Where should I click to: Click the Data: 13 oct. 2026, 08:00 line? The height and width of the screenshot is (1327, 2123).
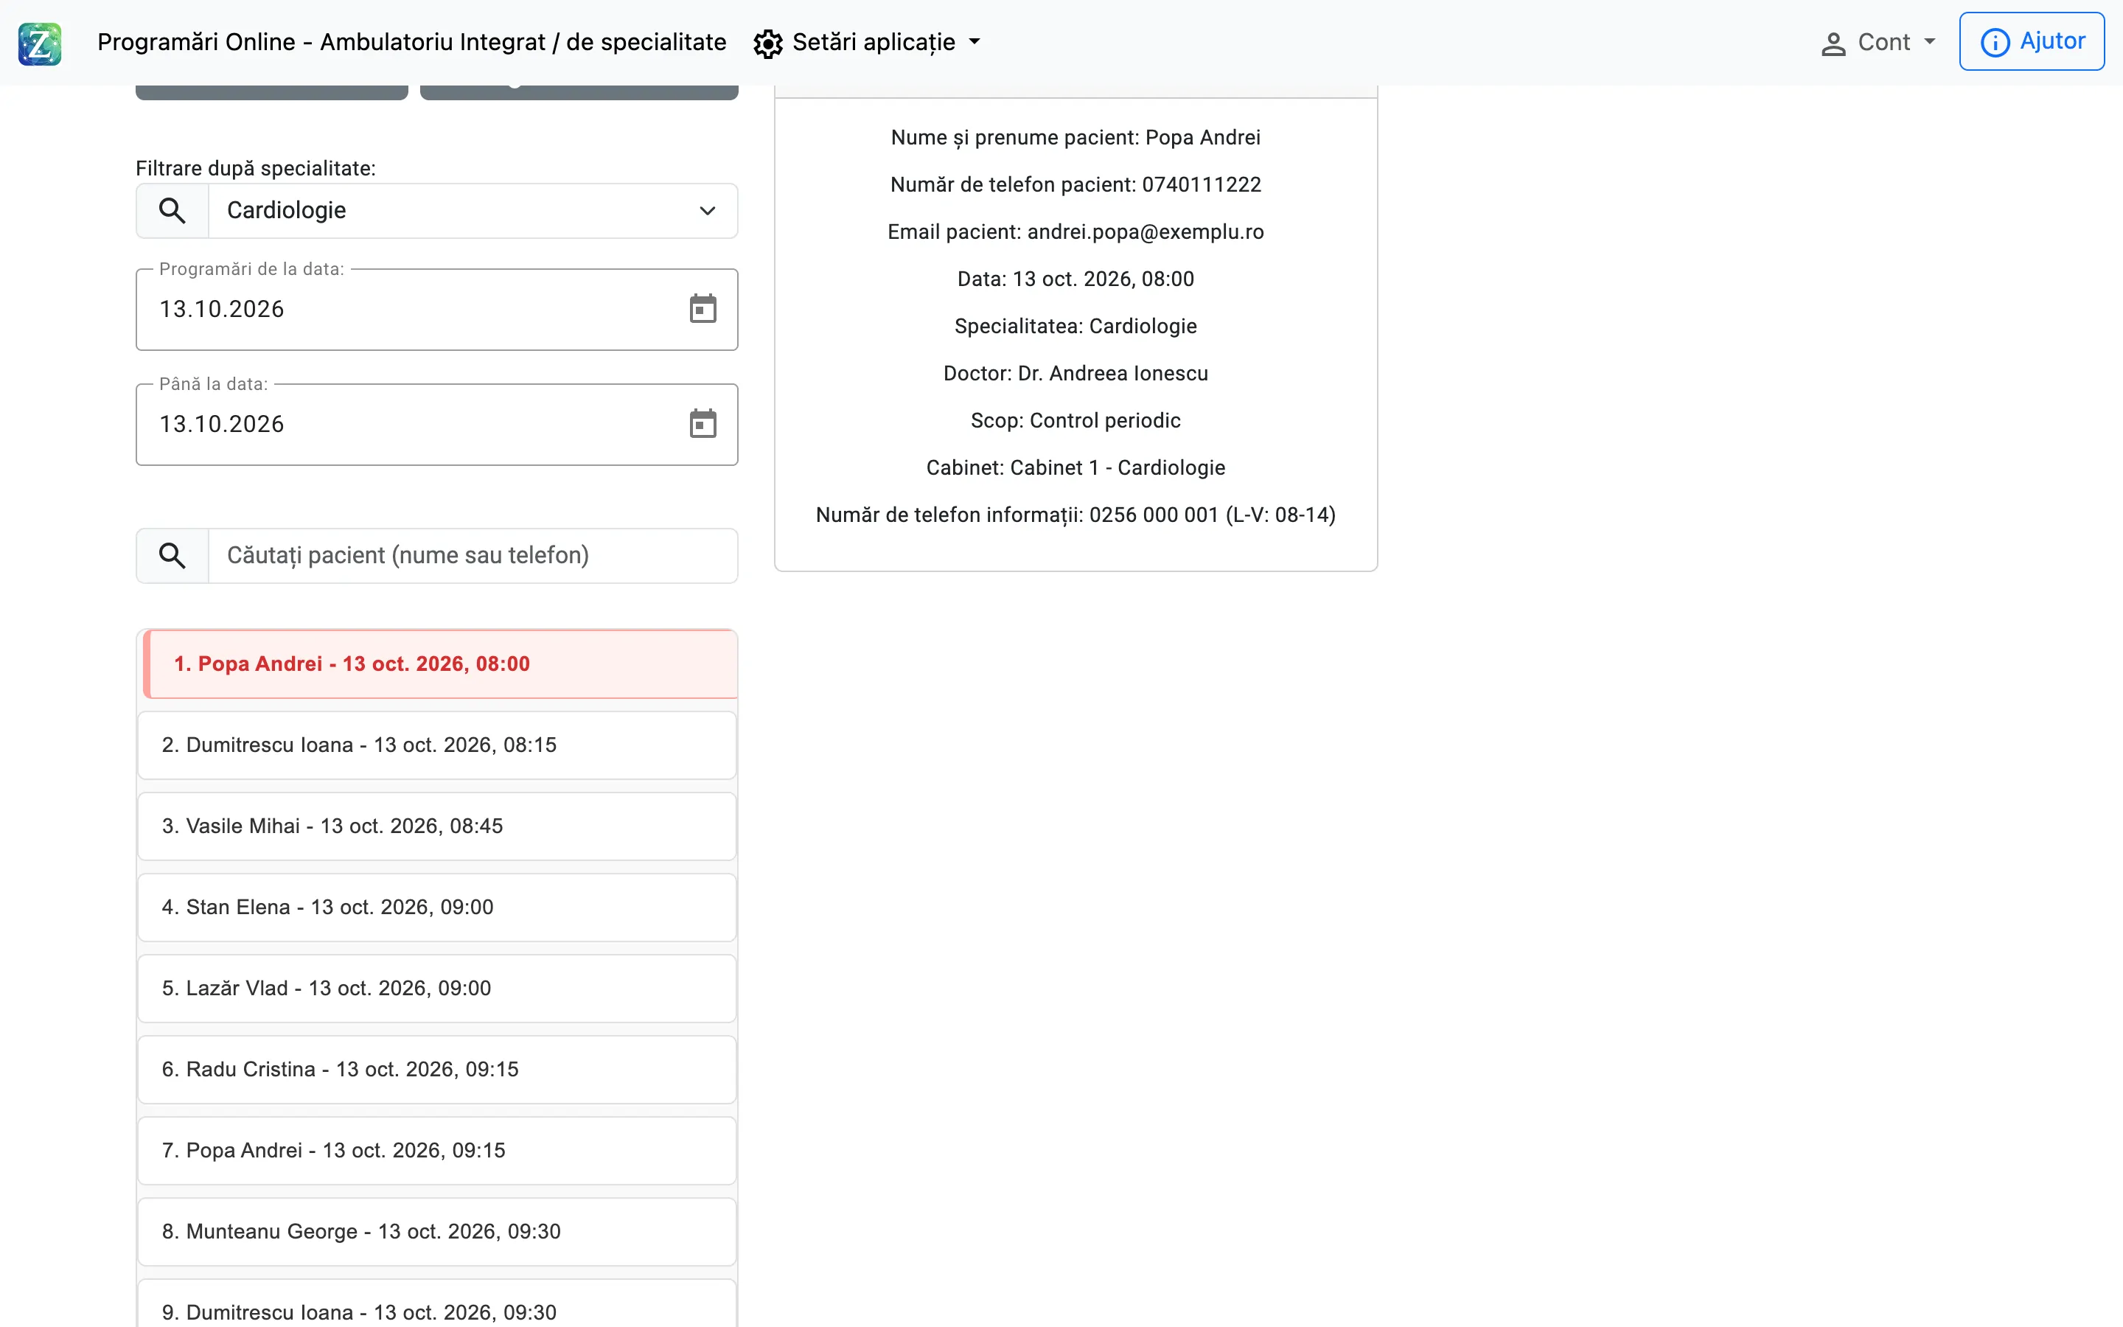(1076, 279)
